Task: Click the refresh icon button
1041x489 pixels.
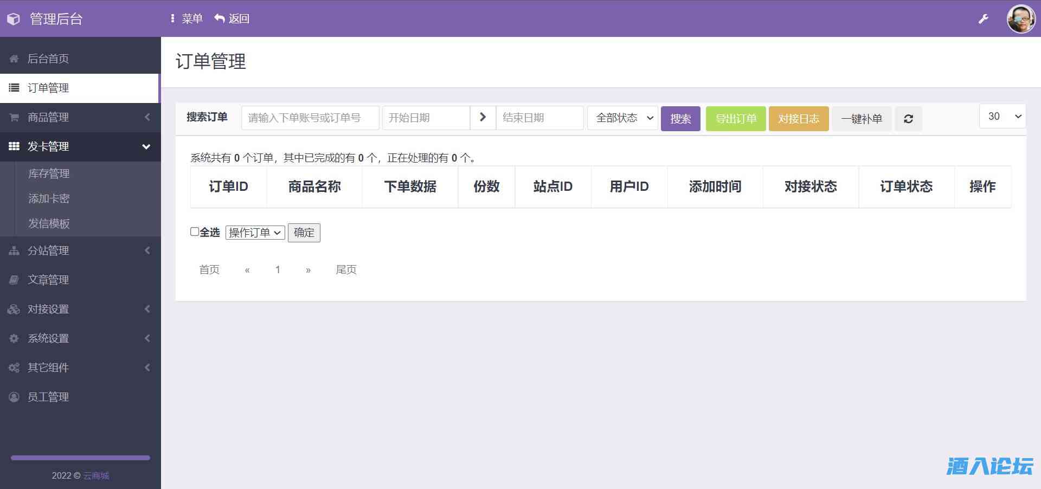Action: pos(908,119)
